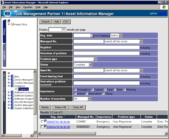Screen dimensions: 169x139
Task: Click the Software License book icon
Action: [12, 92]
